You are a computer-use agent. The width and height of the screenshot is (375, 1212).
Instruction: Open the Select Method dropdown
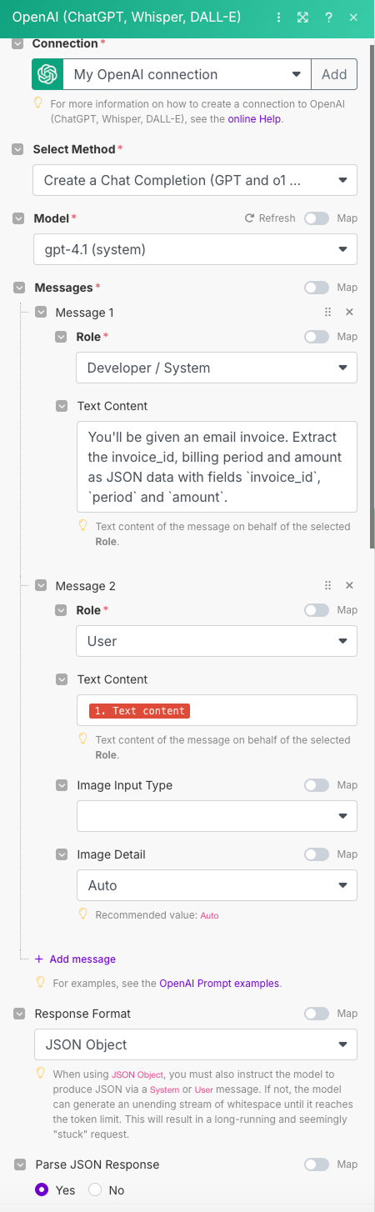point(195,180)
